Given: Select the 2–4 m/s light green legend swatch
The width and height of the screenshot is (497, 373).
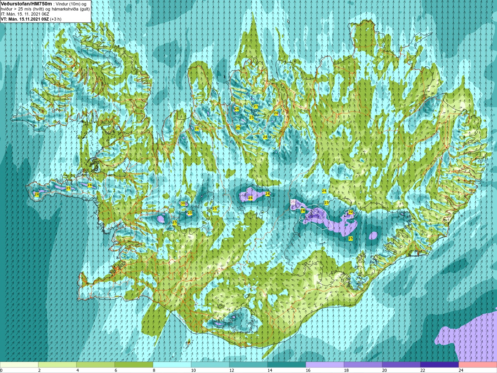Looking at the screenshot, I should pos(57,365).
